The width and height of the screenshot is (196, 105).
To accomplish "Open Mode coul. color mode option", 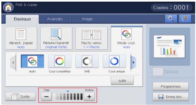I will [x=127, y=38].
